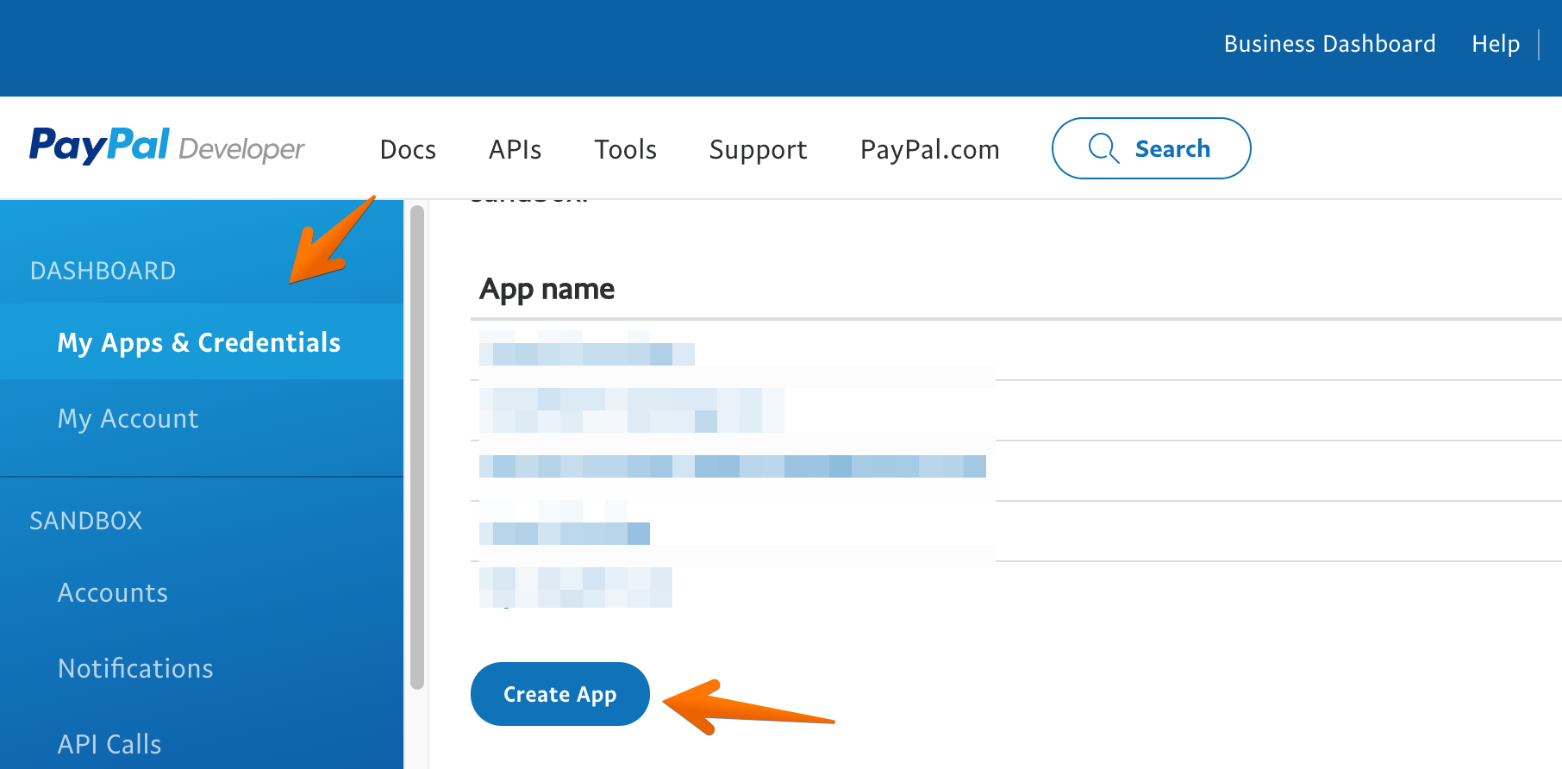The height and width of the screenshot is (769, 1562).
Task: Open API Calls page
Action: coord(109,744)
